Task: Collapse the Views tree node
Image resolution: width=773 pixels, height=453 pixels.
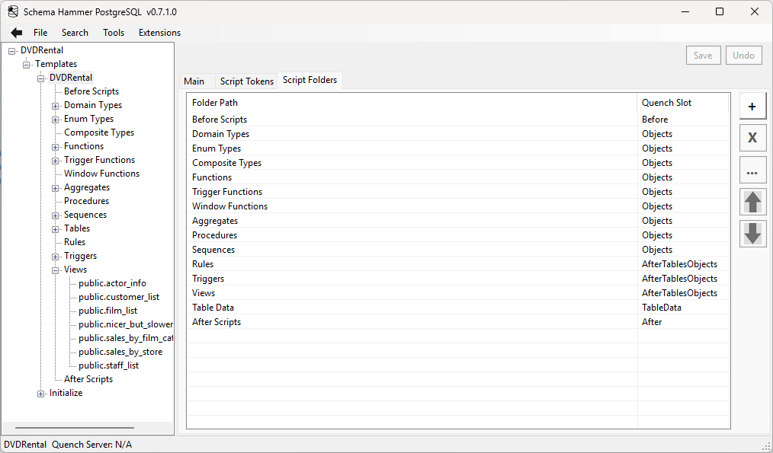Action: 54,269
